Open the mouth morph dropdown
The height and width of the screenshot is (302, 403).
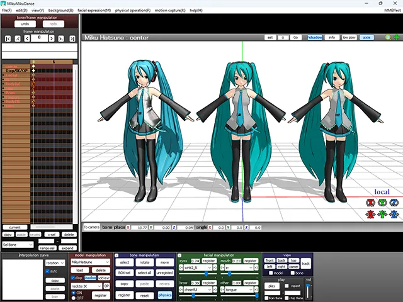pyautogui.click(x=239, y=267)
